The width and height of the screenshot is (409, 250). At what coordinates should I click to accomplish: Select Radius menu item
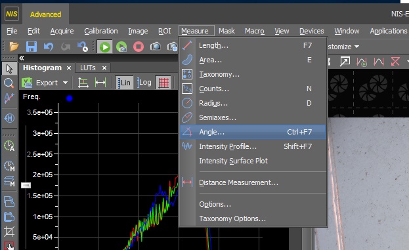click(x=253, y=103)
